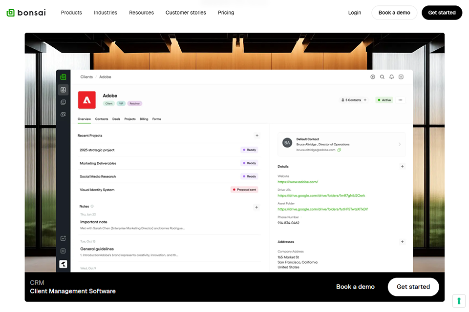Open the Pricing page
The height and width of the screenshot is (312, 469).
[x=226, y=13]
